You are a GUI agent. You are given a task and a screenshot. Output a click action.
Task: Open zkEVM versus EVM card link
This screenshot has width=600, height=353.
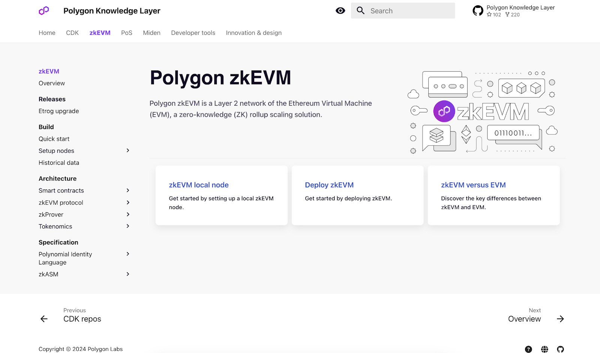point(473,185)
